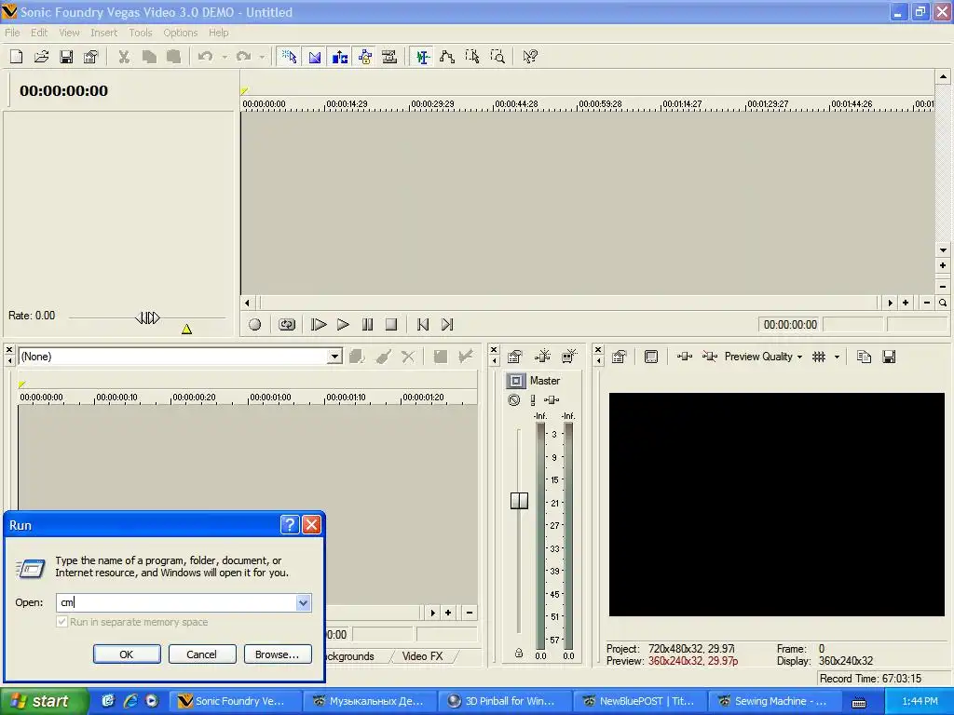Open the Redo history dropdown arrow
Image resolution: width=954 pixels, height=715 pixels.
[262, 57]
